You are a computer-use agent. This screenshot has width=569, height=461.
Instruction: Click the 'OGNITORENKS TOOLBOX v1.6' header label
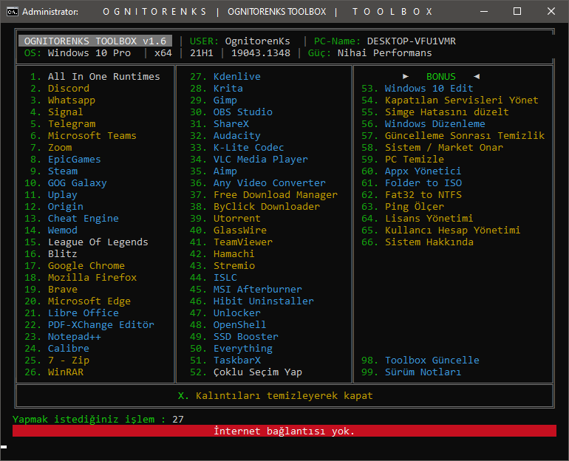(95, 41)
